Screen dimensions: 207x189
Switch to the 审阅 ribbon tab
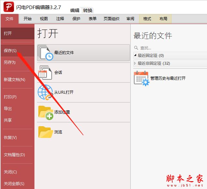point(130,19)
